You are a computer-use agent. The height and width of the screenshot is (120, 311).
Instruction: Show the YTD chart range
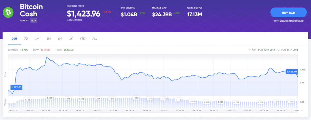(x=82, y=39)
